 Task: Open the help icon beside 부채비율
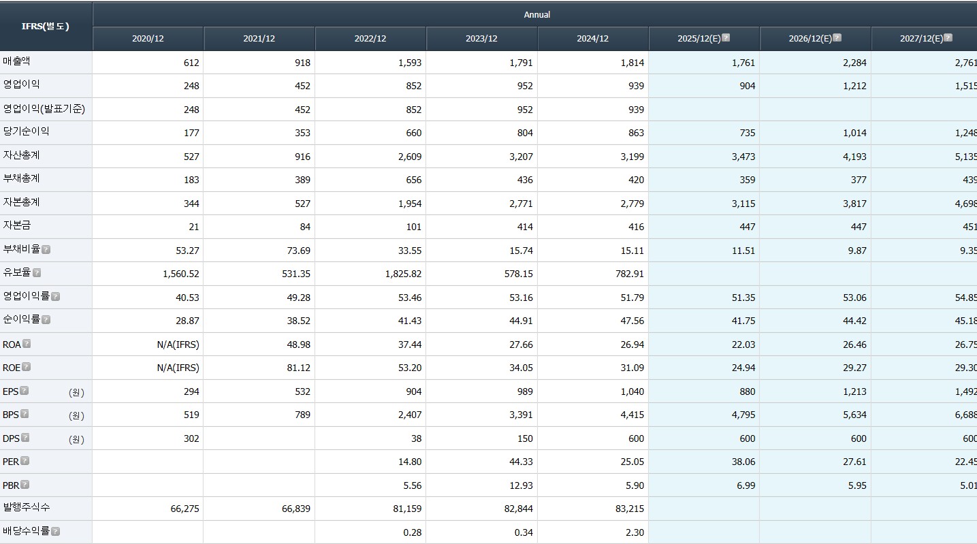tap(46, 249)
